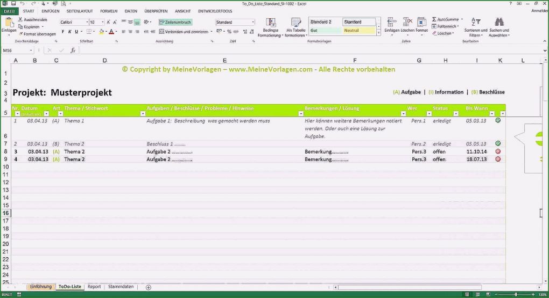Click the insert function fx icon
This screenshot has height=298, width=549.
73,50
